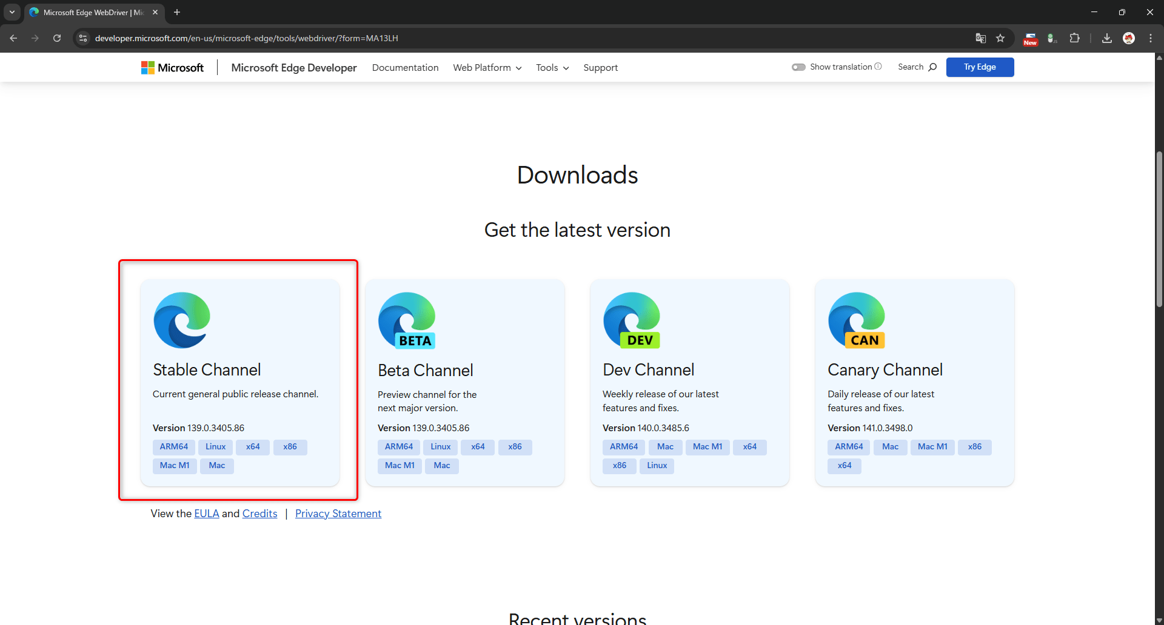Open the site information icon in address bar

(x=83, y=38)
